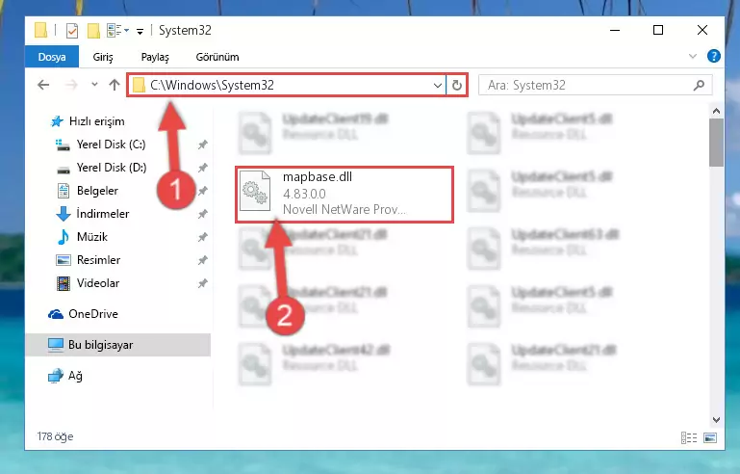Click the pin icon beside Yerel Disk (C:)
740x474 pixels.
(202, 145)
